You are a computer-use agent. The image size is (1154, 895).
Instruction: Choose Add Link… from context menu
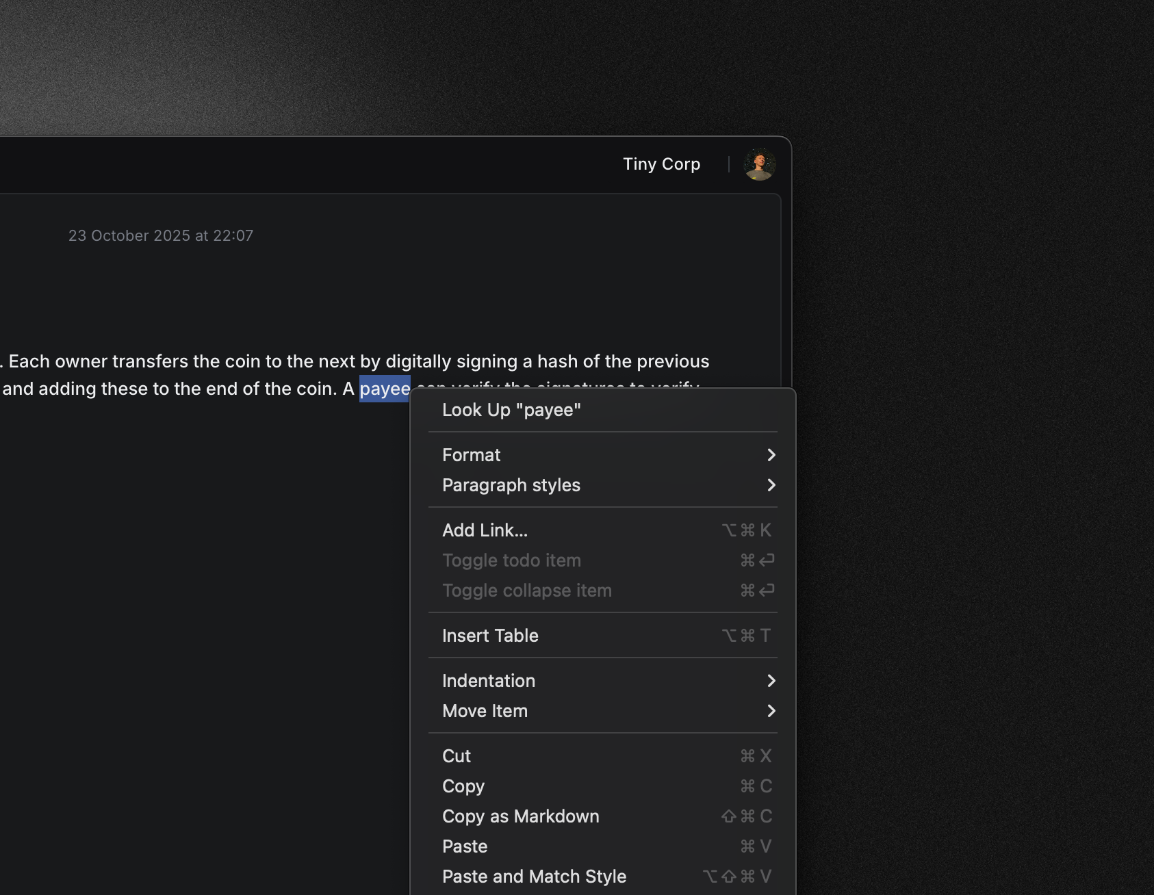[485, 530]
